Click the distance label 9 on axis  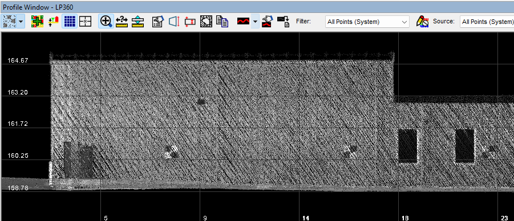pyautogui.click(x=205, y=218)
